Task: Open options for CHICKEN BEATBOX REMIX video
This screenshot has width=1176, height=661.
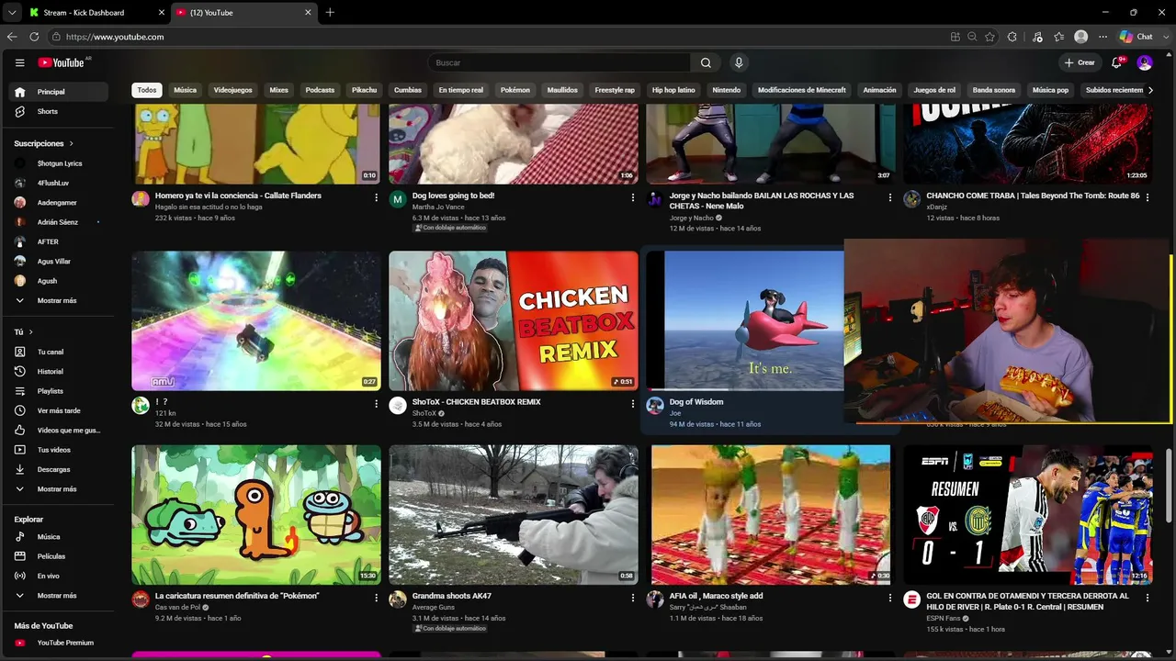Action: coord(632,403)
